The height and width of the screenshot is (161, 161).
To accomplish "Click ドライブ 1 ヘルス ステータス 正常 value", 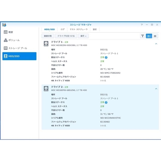I will coord(102,61).
